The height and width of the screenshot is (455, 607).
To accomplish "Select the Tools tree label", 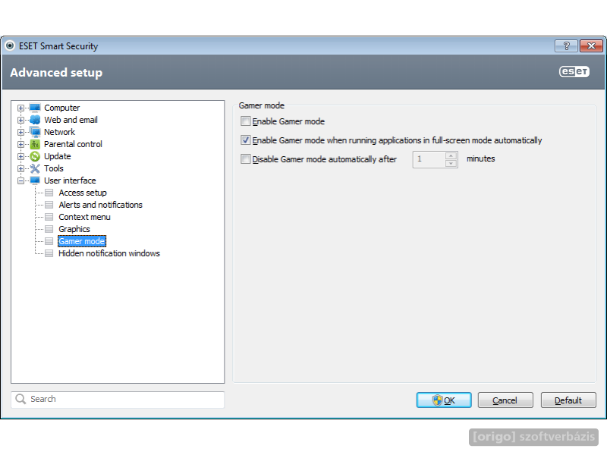I will [x=53, y=168].
